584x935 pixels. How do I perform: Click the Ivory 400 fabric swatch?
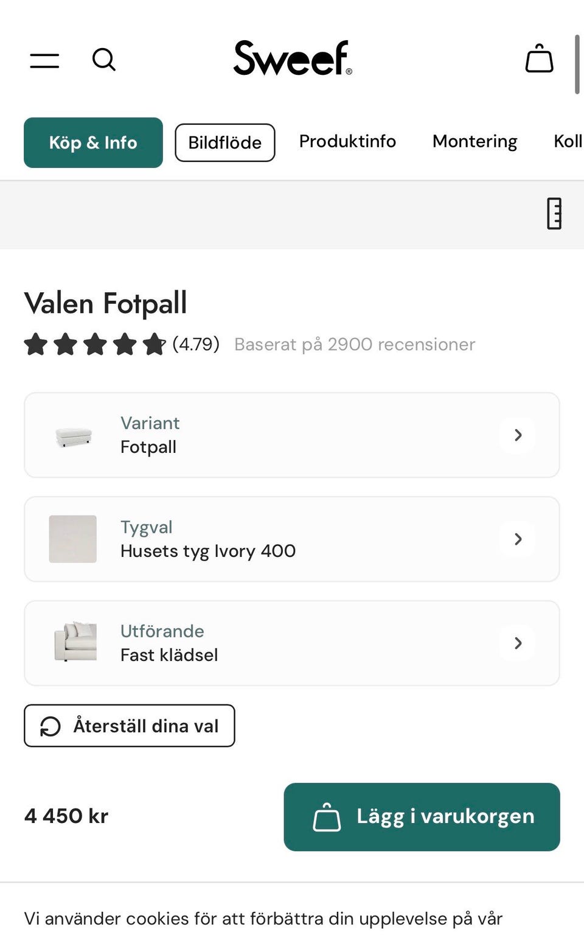coord(73,539)
